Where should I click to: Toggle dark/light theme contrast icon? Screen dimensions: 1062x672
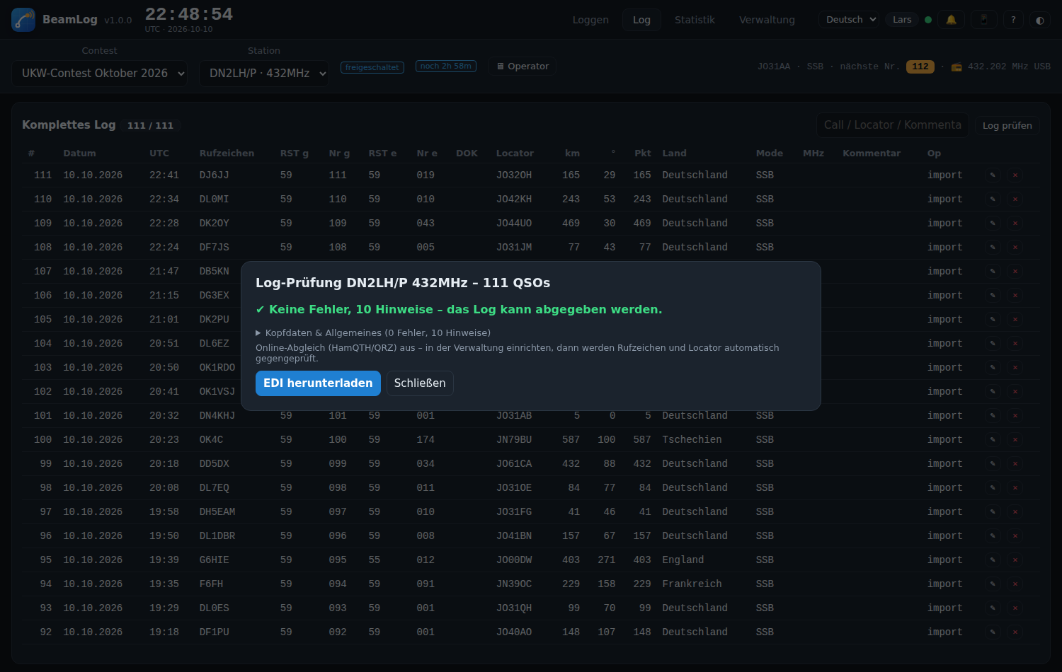[x=1039, y=20]
